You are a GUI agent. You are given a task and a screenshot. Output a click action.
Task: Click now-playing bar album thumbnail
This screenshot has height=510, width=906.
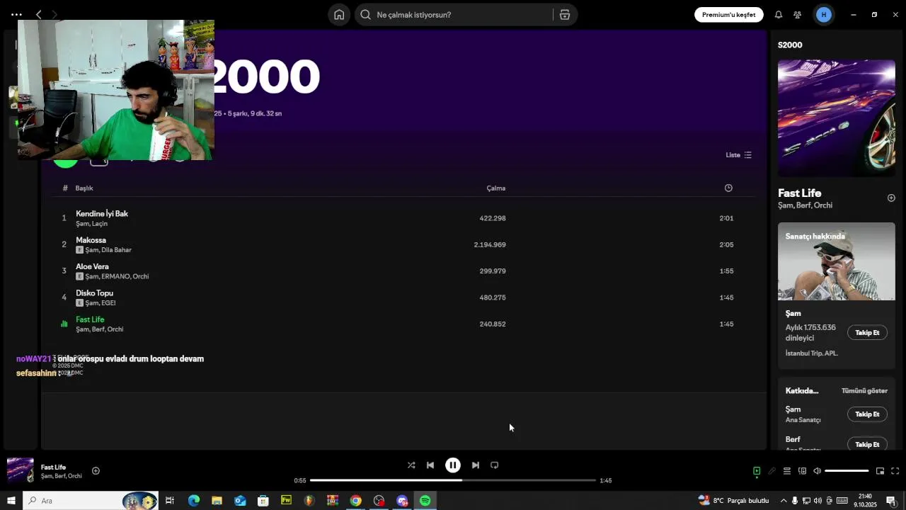[21, 470]
